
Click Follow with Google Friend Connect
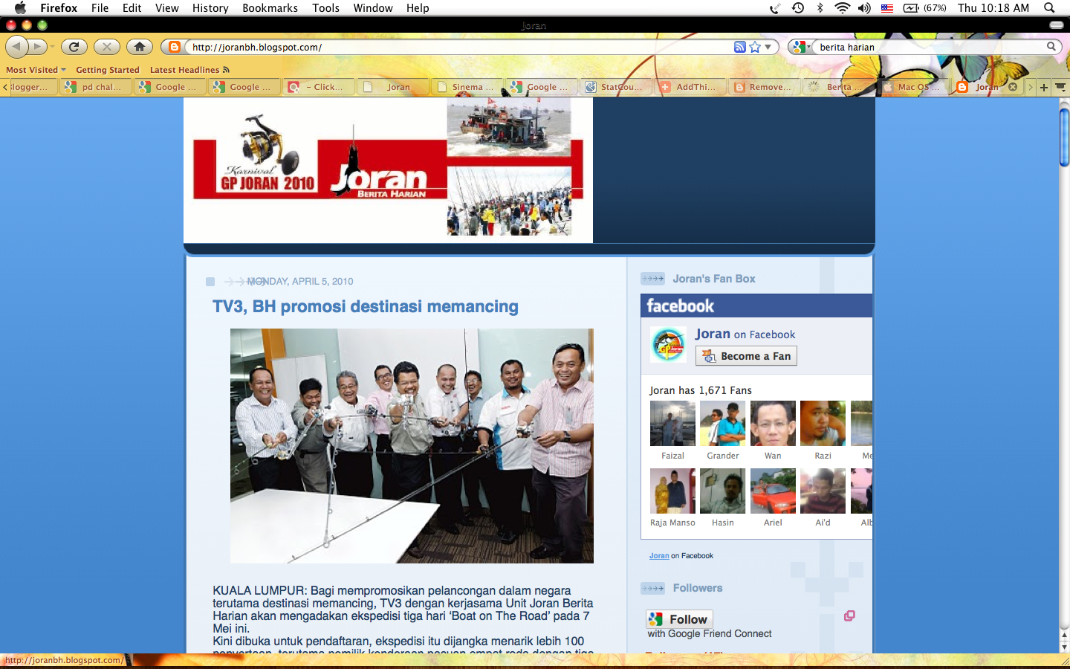[x=679, y=619]
